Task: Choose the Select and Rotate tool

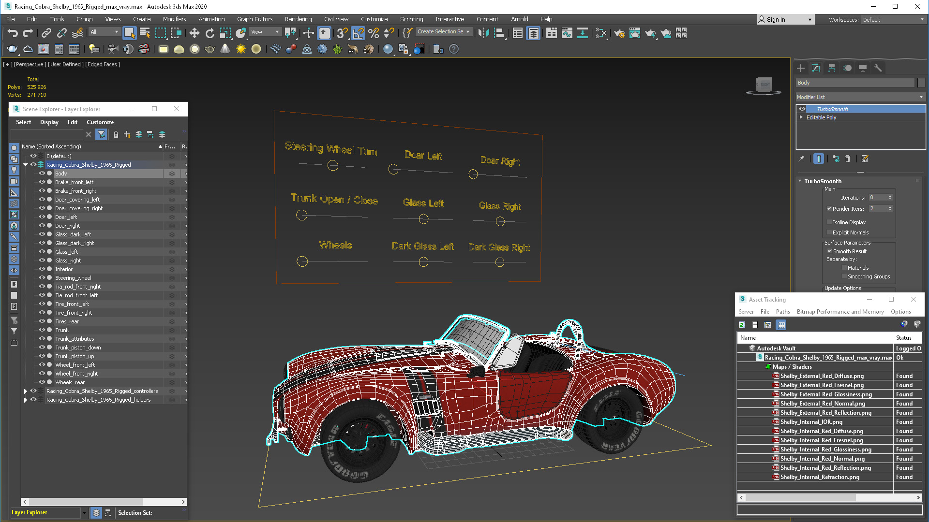Action: [x=210, y=33]
